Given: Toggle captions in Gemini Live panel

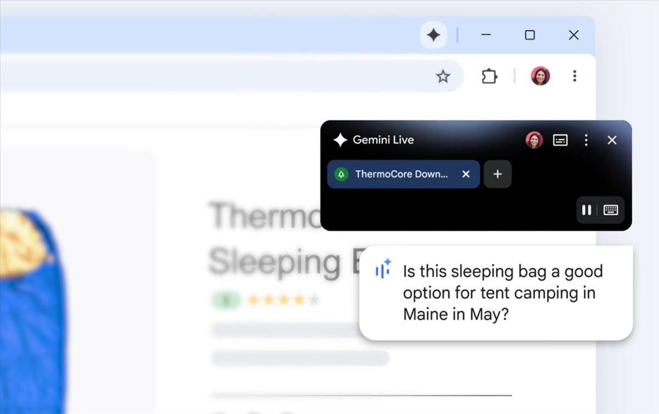Looking at the screenshot, I should tap(560, 140).
